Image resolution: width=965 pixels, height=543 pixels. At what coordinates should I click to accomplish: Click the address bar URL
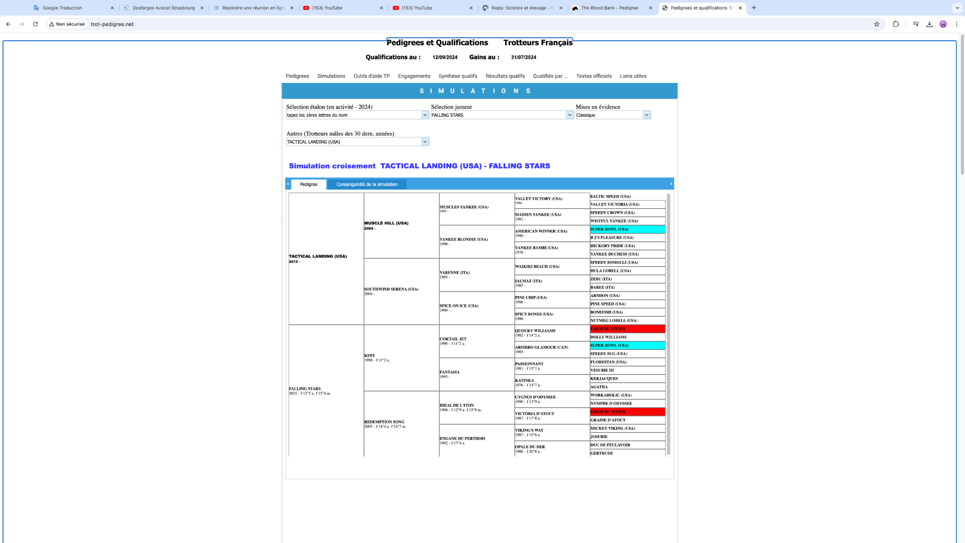coord(112,24)
